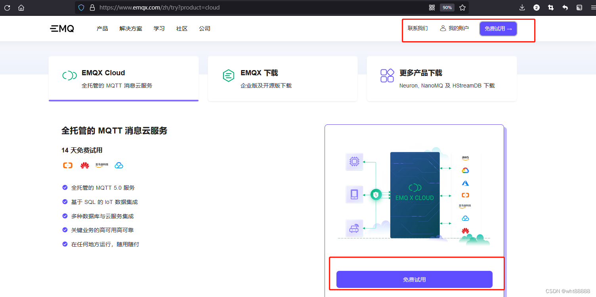
Task: Select the EMQX 下载 tab card
Action: 283,78
